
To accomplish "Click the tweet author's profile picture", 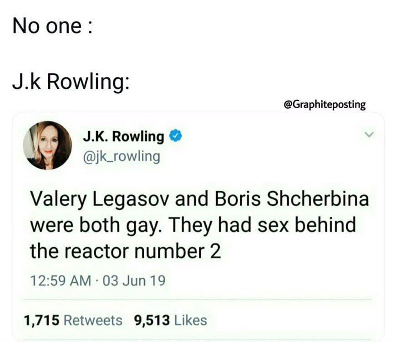I will [47, 145].
